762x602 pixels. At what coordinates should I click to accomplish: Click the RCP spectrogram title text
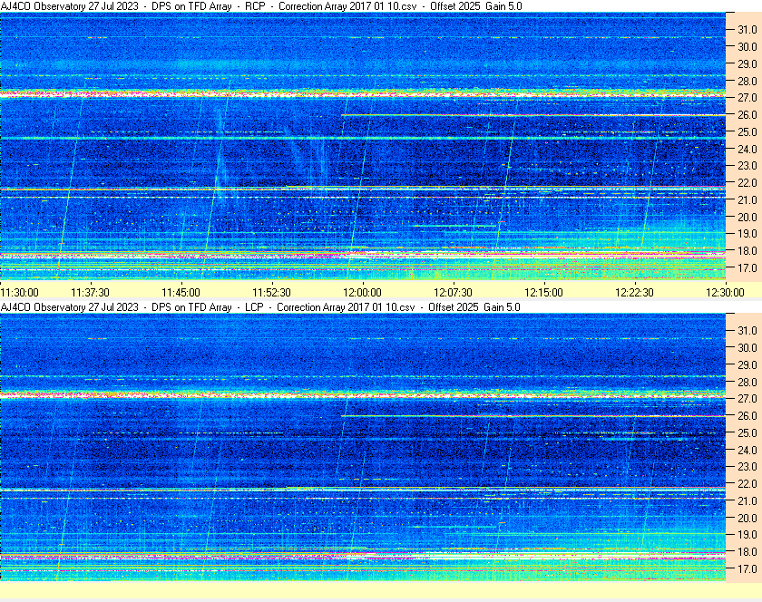pyautogui.click(x=261, y=6)
